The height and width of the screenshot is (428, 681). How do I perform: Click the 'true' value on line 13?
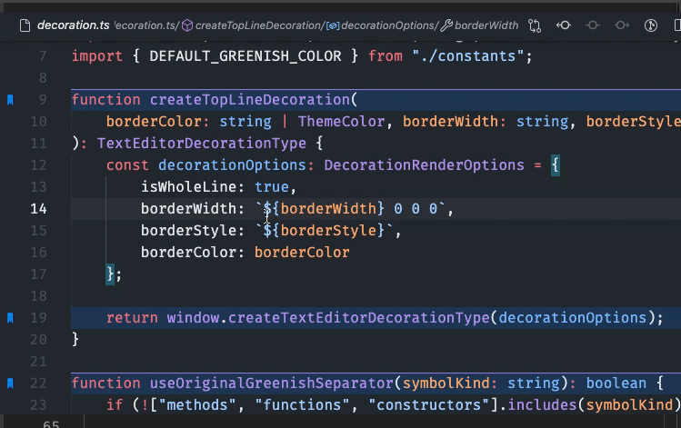272,187
